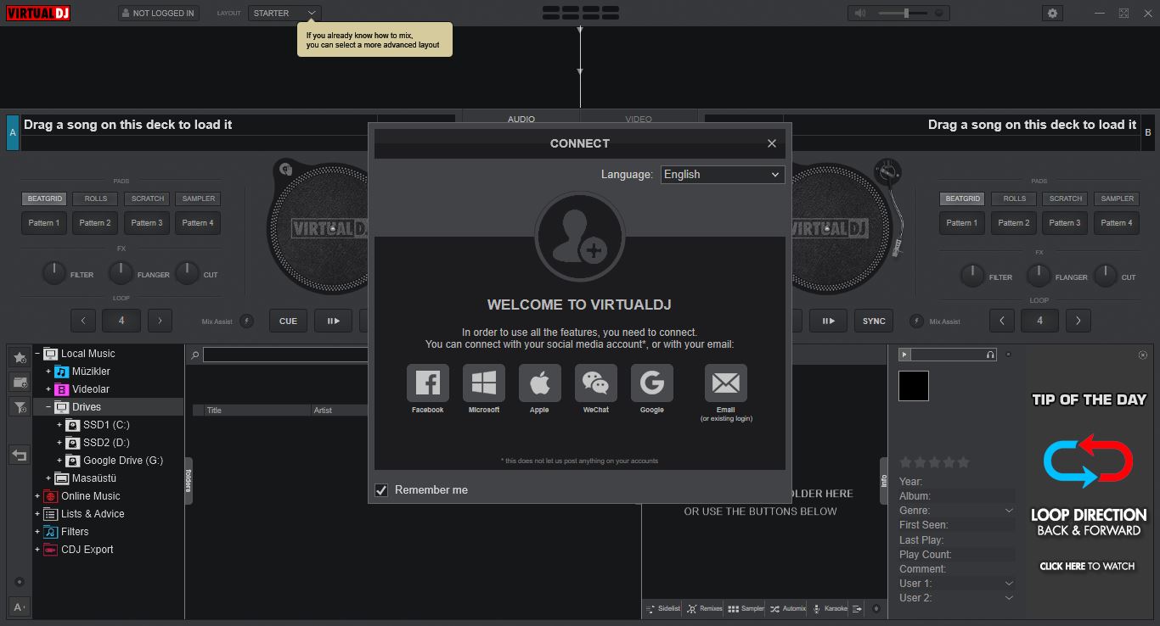Viewport: 1160px width, 626px height.
Task: Open the Filters folder icon
Action: pos(50,532)
